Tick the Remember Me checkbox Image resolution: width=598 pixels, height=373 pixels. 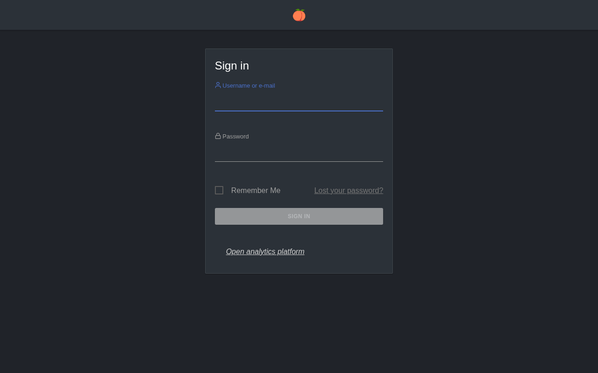(x=219, y=190)
